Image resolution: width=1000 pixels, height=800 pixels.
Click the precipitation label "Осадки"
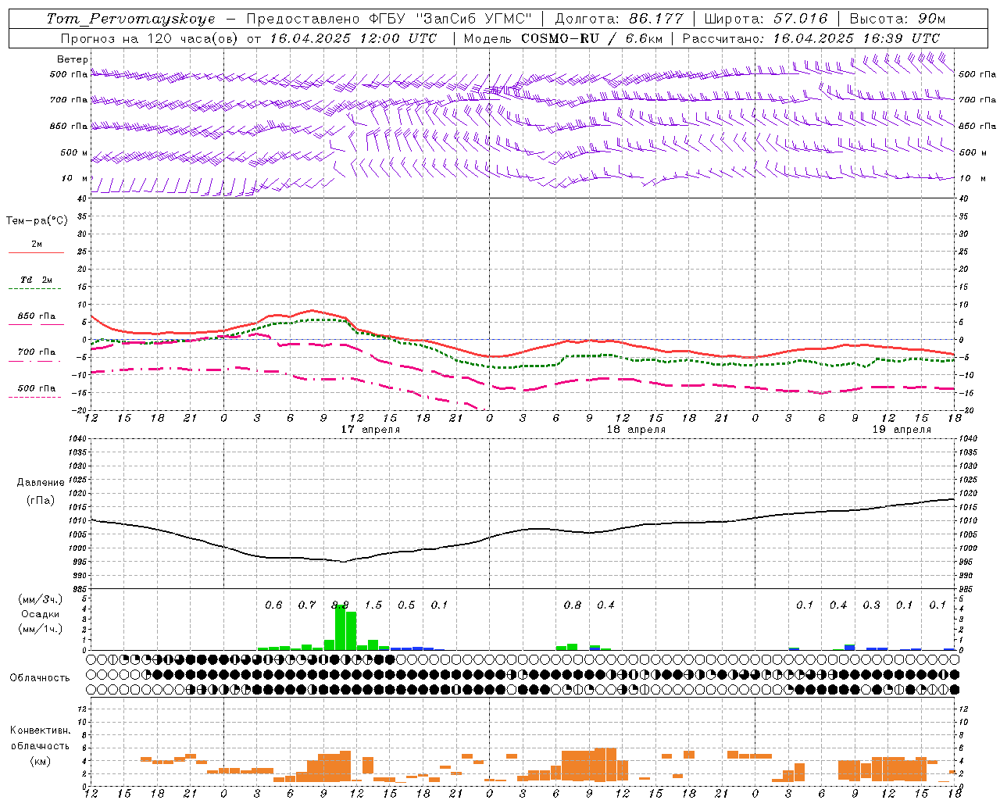click(41, 614)
